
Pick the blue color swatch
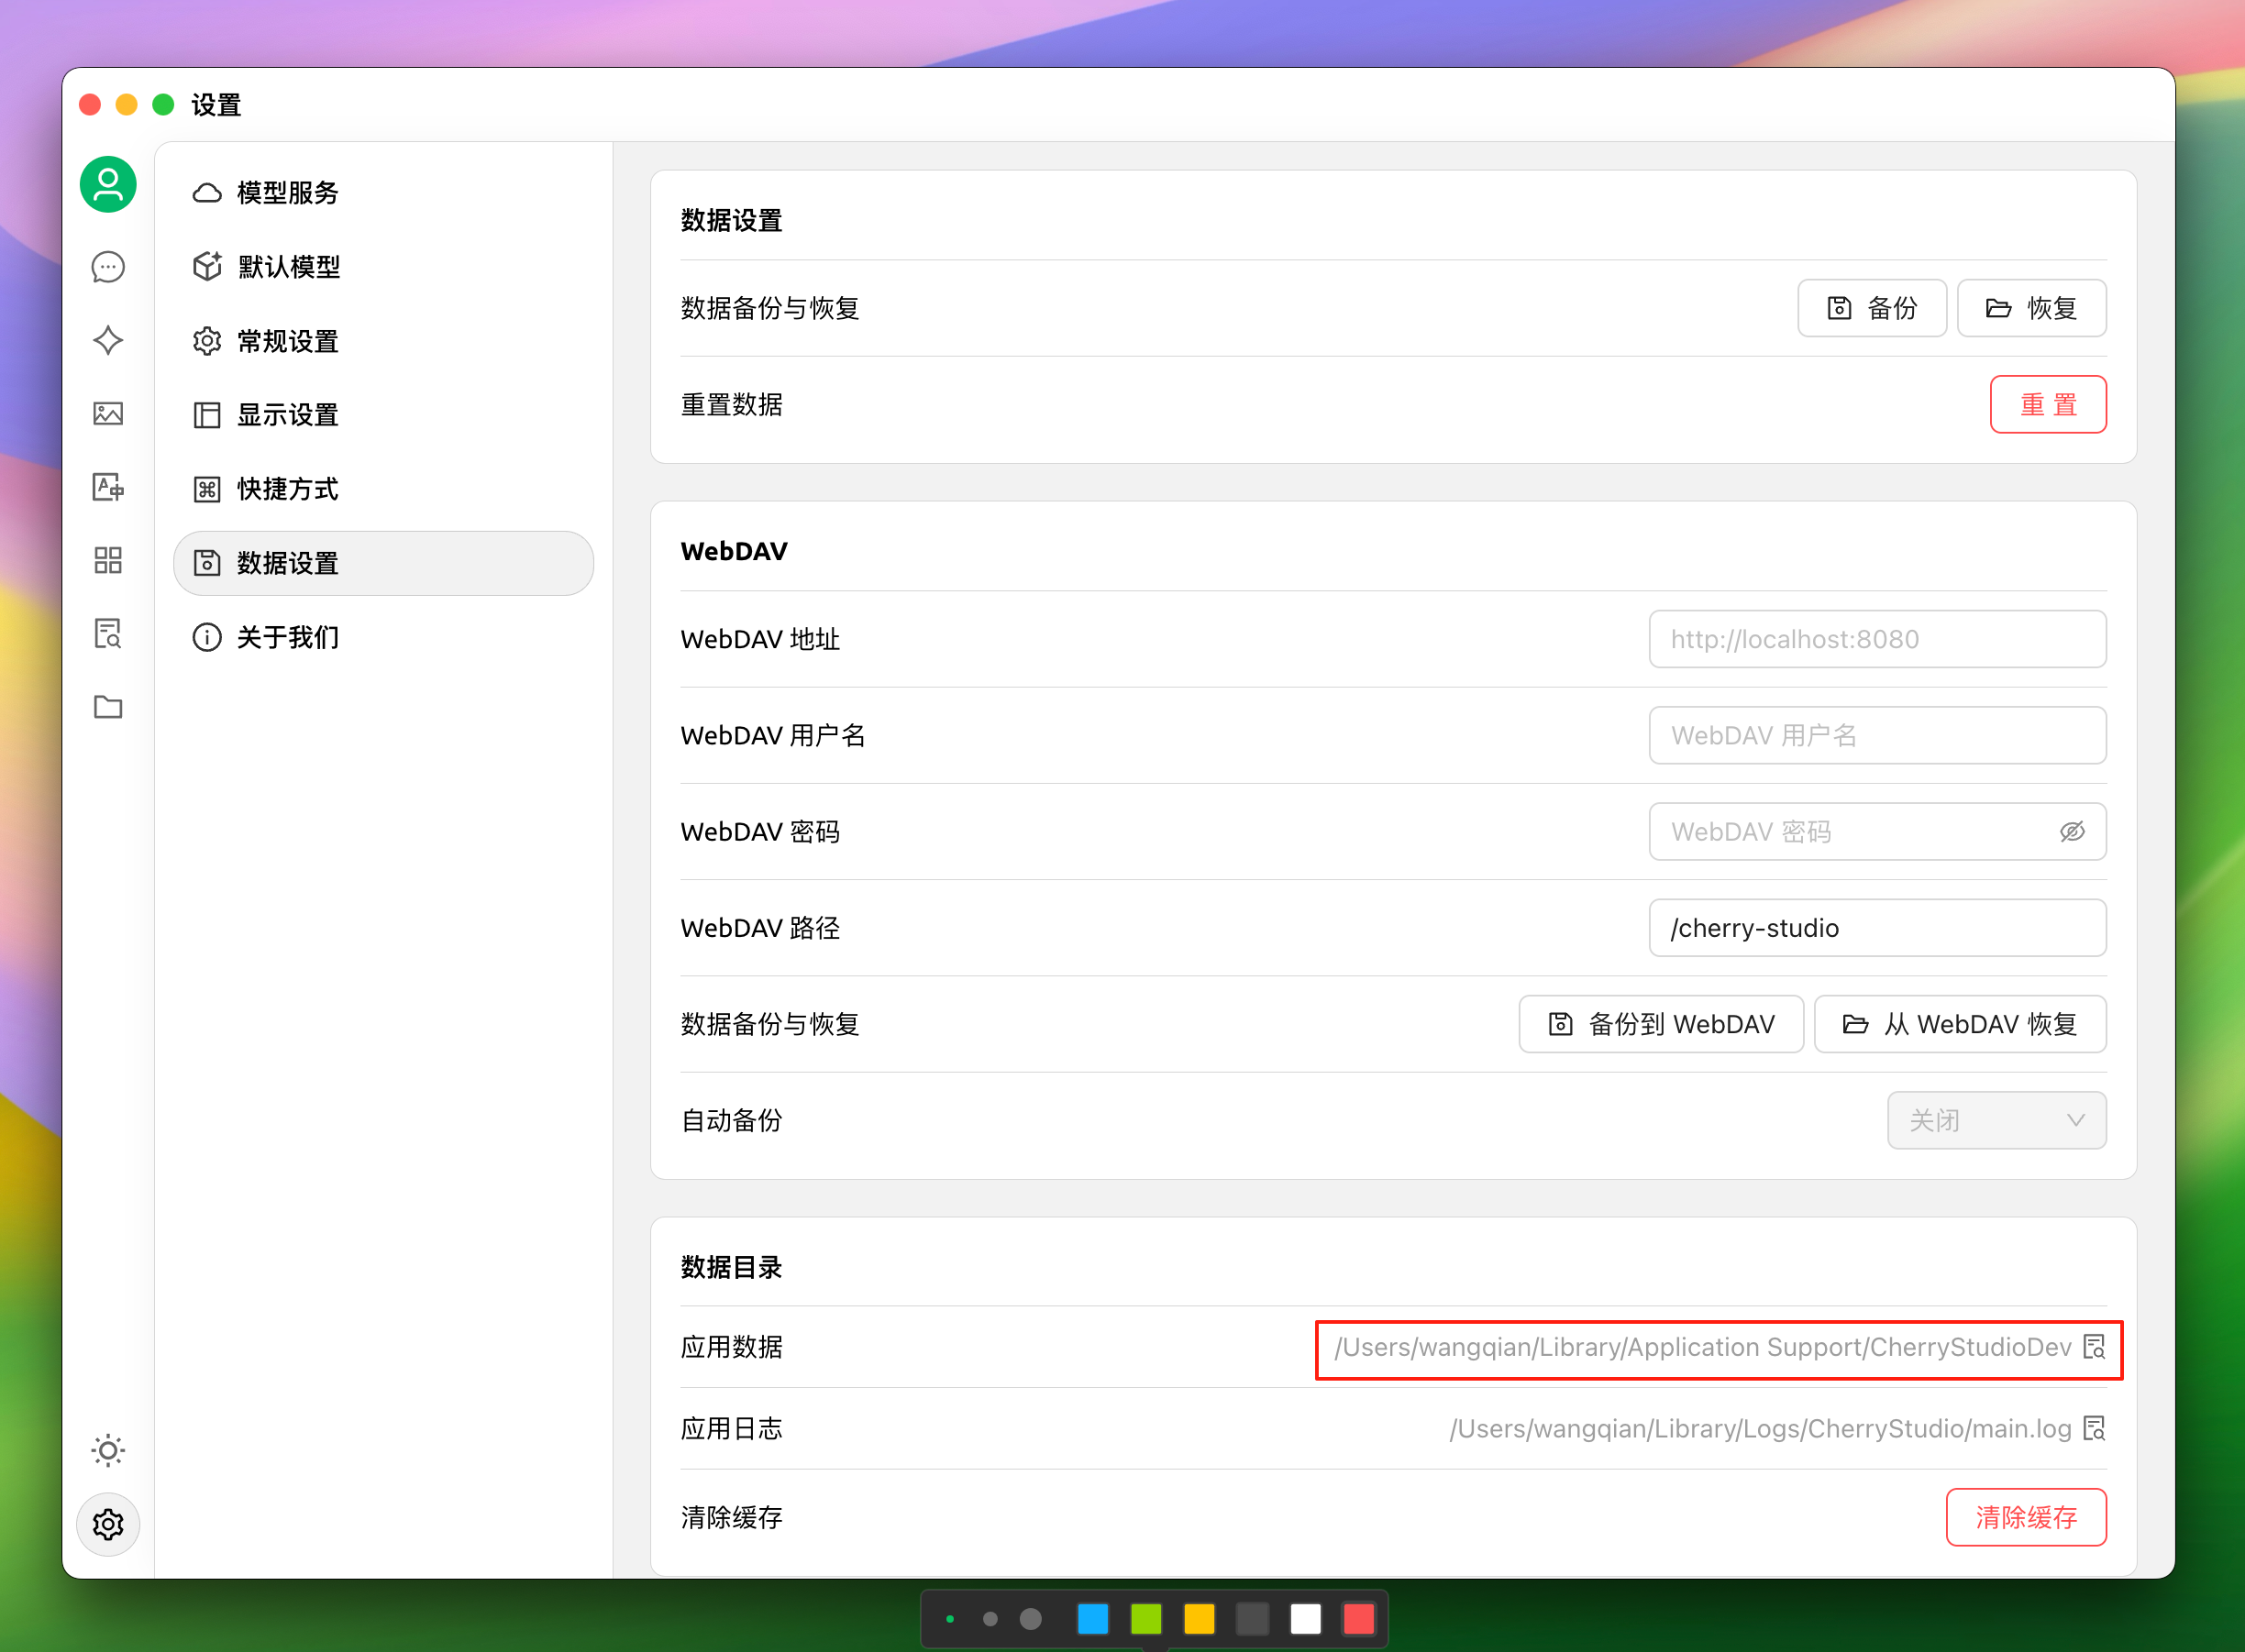(1092, 1618)
